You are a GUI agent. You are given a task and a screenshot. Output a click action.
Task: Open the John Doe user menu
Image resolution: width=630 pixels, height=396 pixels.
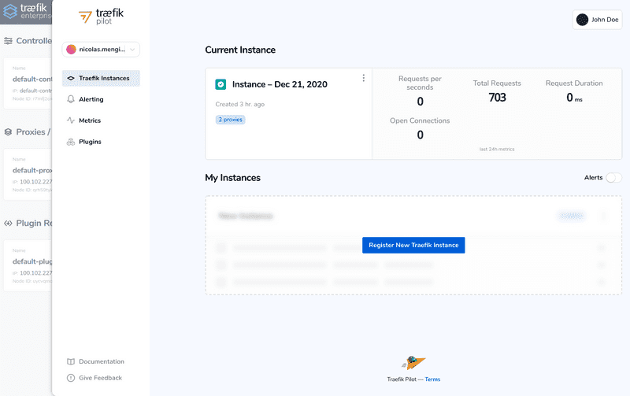point(598,20)
